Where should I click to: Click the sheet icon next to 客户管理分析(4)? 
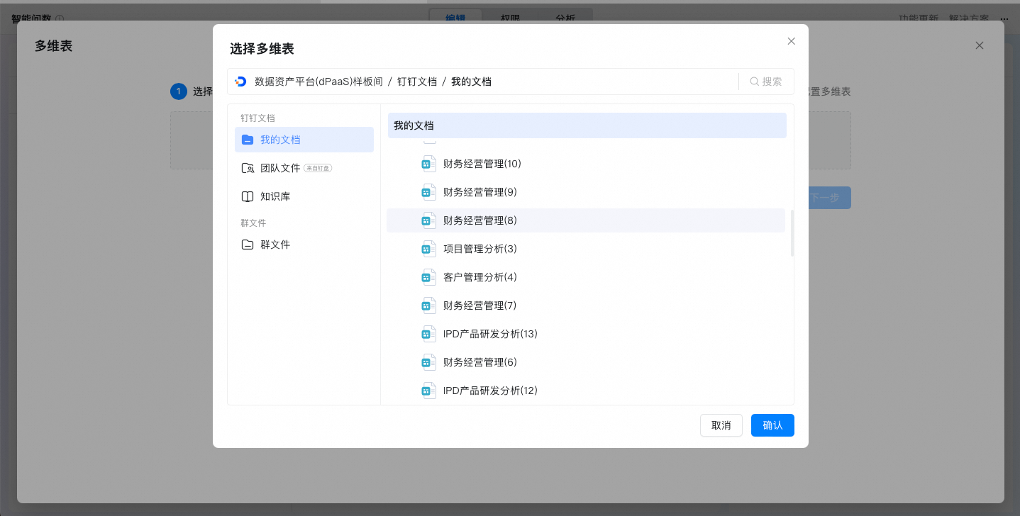click(x=428, y=277)
